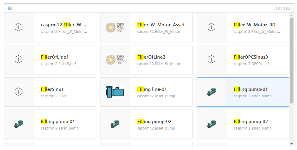Choose the Filler_W_Motor_BD title
This screenshot has width=297, height=150.
254,25
